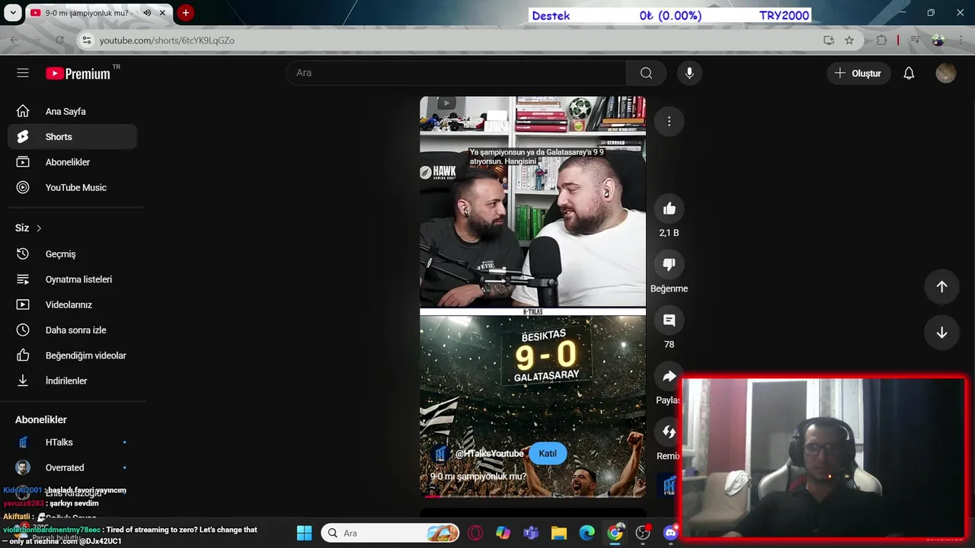Click the short video player
The height and width of the screenshot is (548, 975).
click(533, 297)
